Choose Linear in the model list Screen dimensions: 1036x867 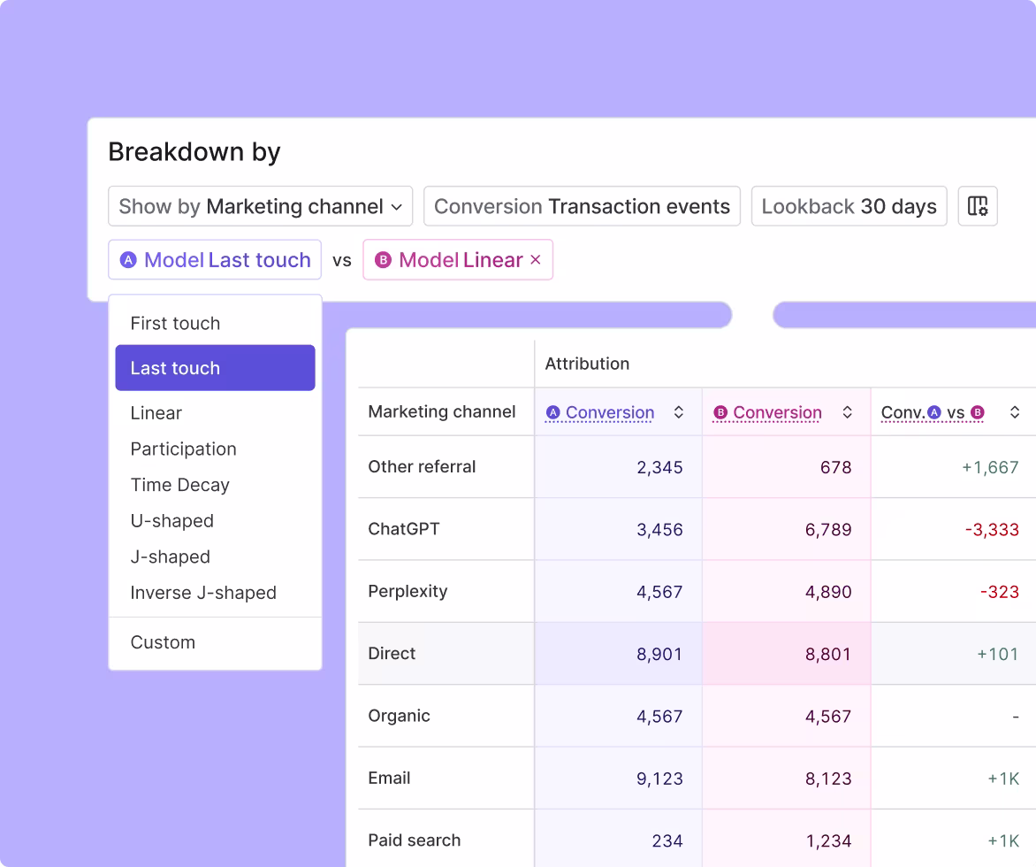[x=156, y=412]
